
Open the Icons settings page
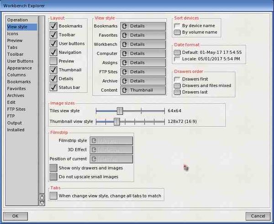(x=13, y=34)
